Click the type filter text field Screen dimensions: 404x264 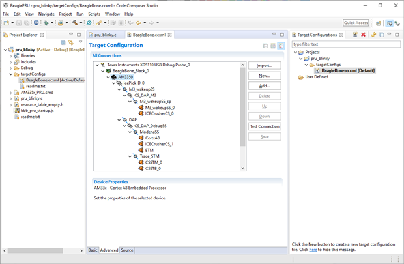[x=345, y=44]
